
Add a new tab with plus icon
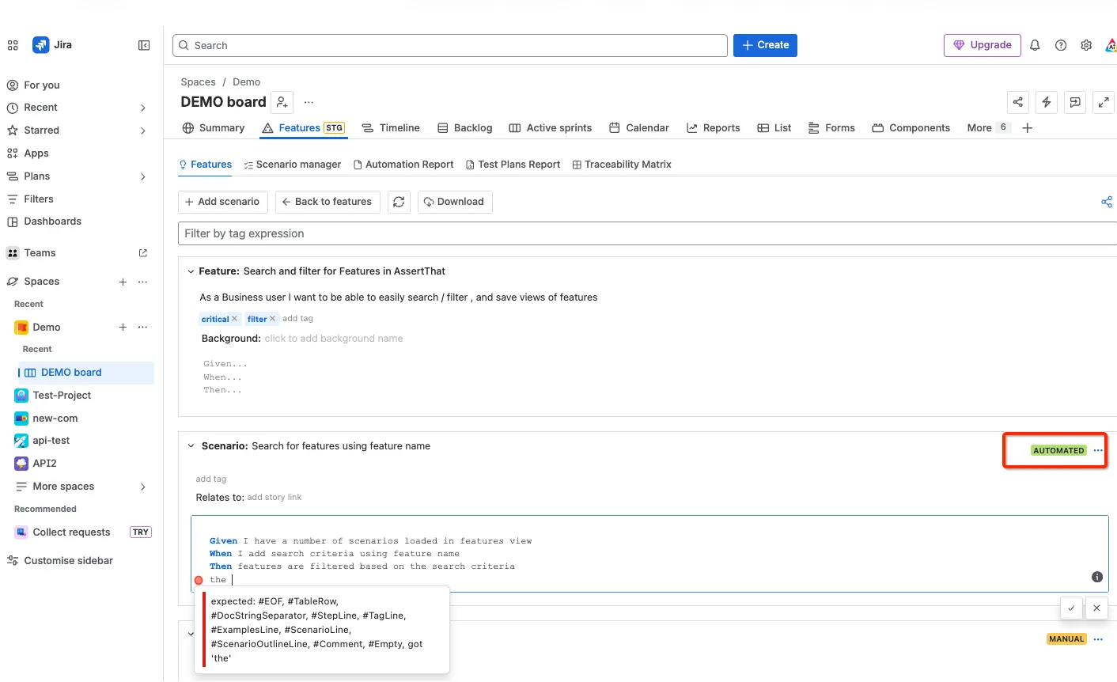(x=1028, y=128)
